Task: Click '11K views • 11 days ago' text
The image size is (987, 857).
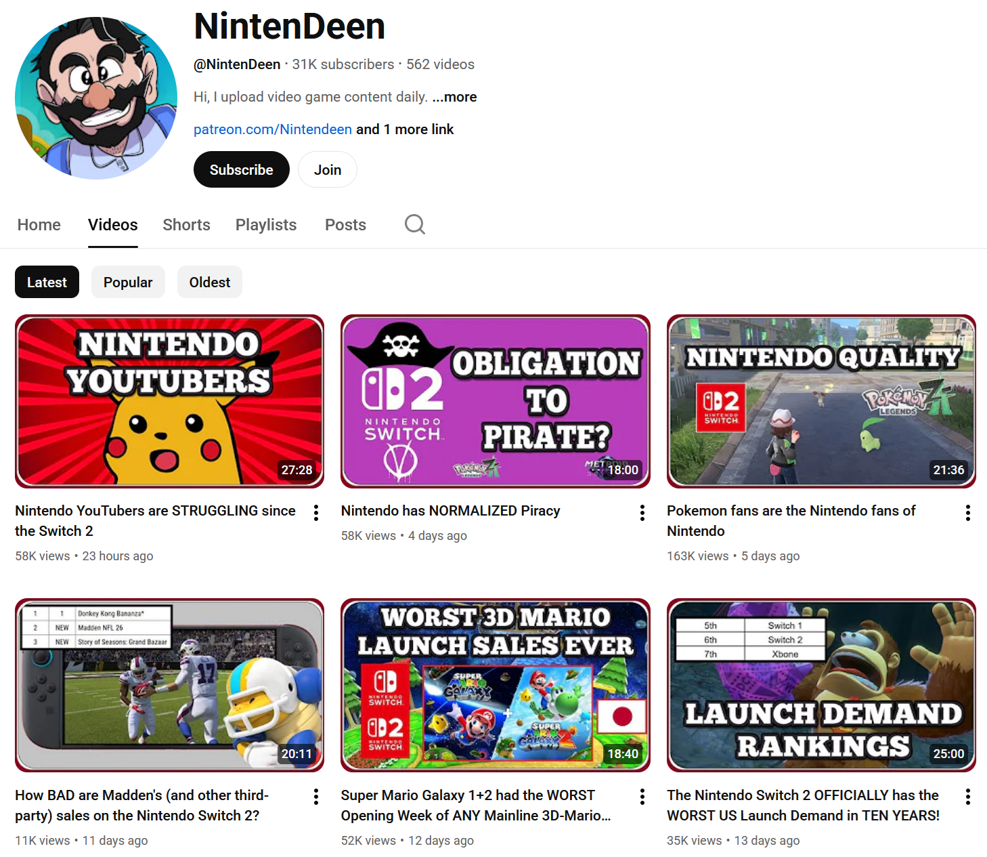Action: [81, 841]
